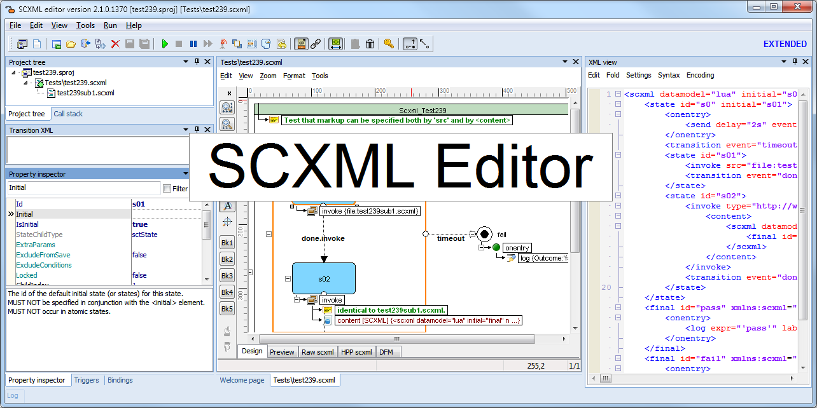Stop the simulation with the stop icon

click(179, 43)
